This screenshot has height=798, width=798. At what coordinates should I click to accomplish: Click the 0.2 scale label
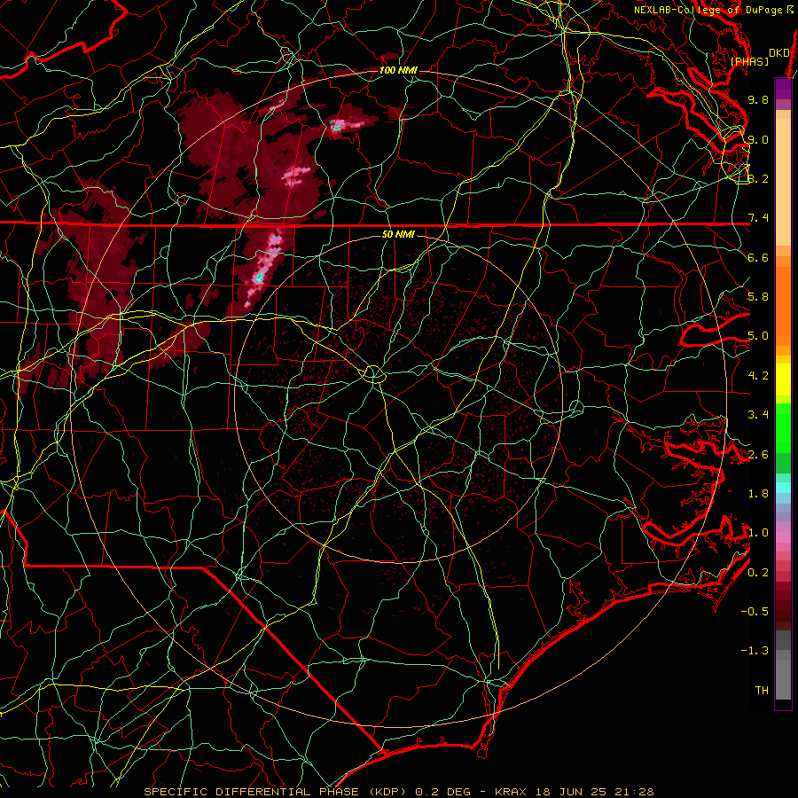click(x=758, y=573)
